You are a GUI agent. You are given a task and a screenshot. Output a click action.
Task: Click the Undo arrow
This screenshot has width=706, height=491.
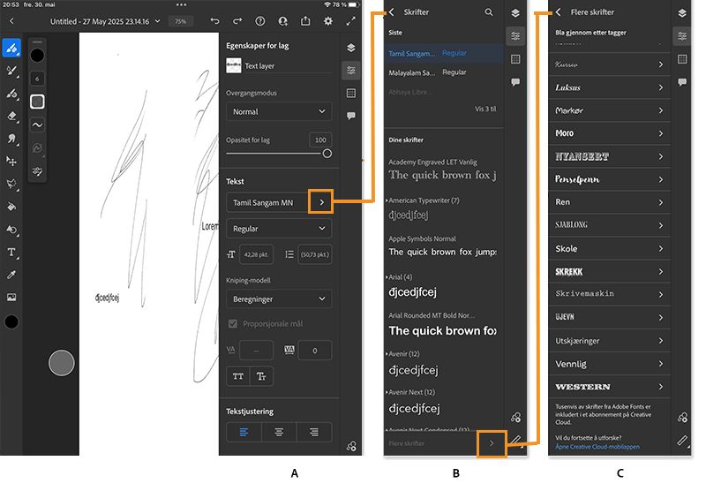pyautogui.click(x=214, y=20)
